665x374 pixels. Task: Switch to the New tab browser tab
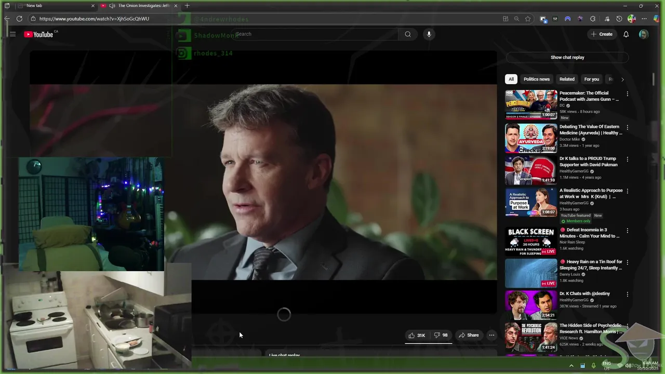pyautogui.click(x=56, y=6)
